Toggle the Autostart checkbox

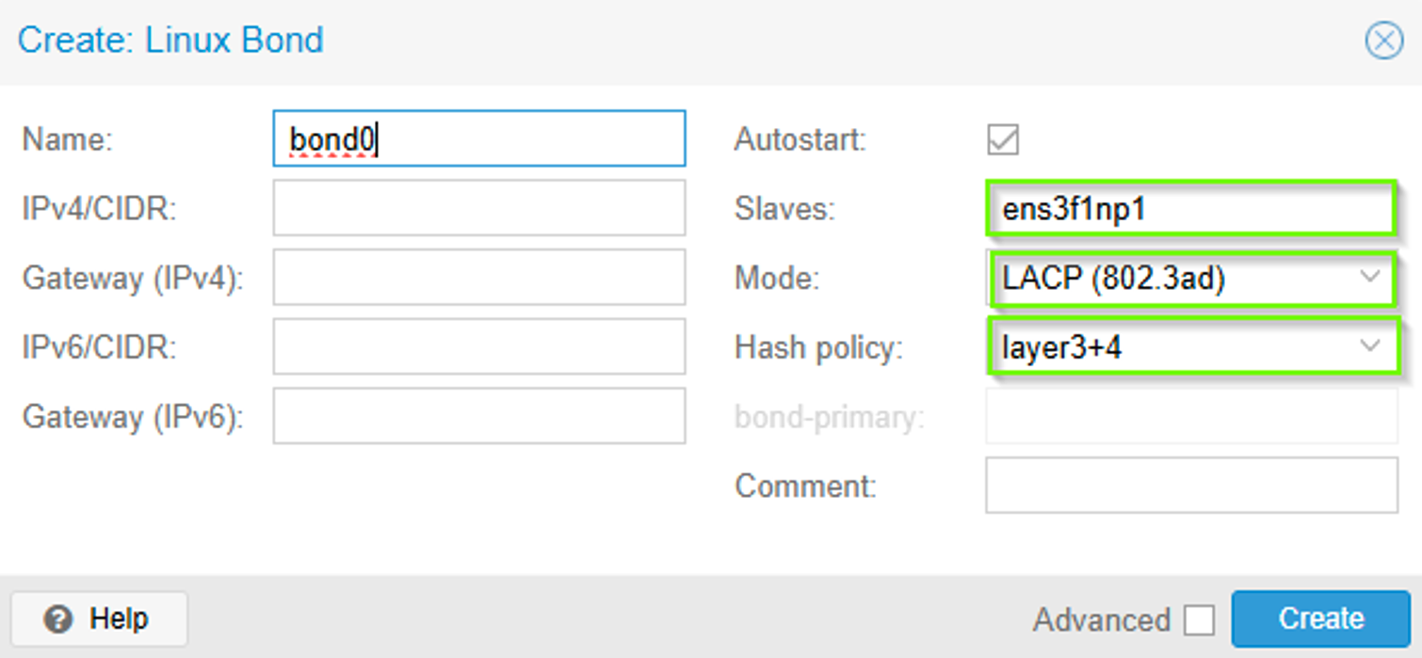(1003, 140)
